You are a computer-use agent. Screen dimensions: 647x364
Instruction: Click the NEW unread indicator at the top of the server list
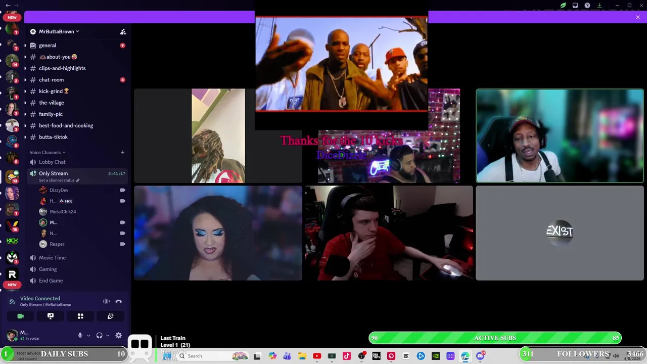(12, 17)
